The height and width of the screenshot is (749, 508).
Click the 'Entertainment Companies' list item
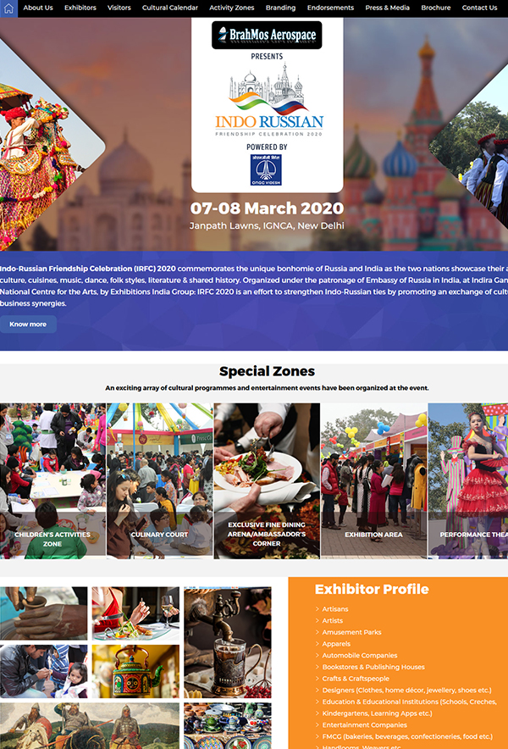point(364,725)
